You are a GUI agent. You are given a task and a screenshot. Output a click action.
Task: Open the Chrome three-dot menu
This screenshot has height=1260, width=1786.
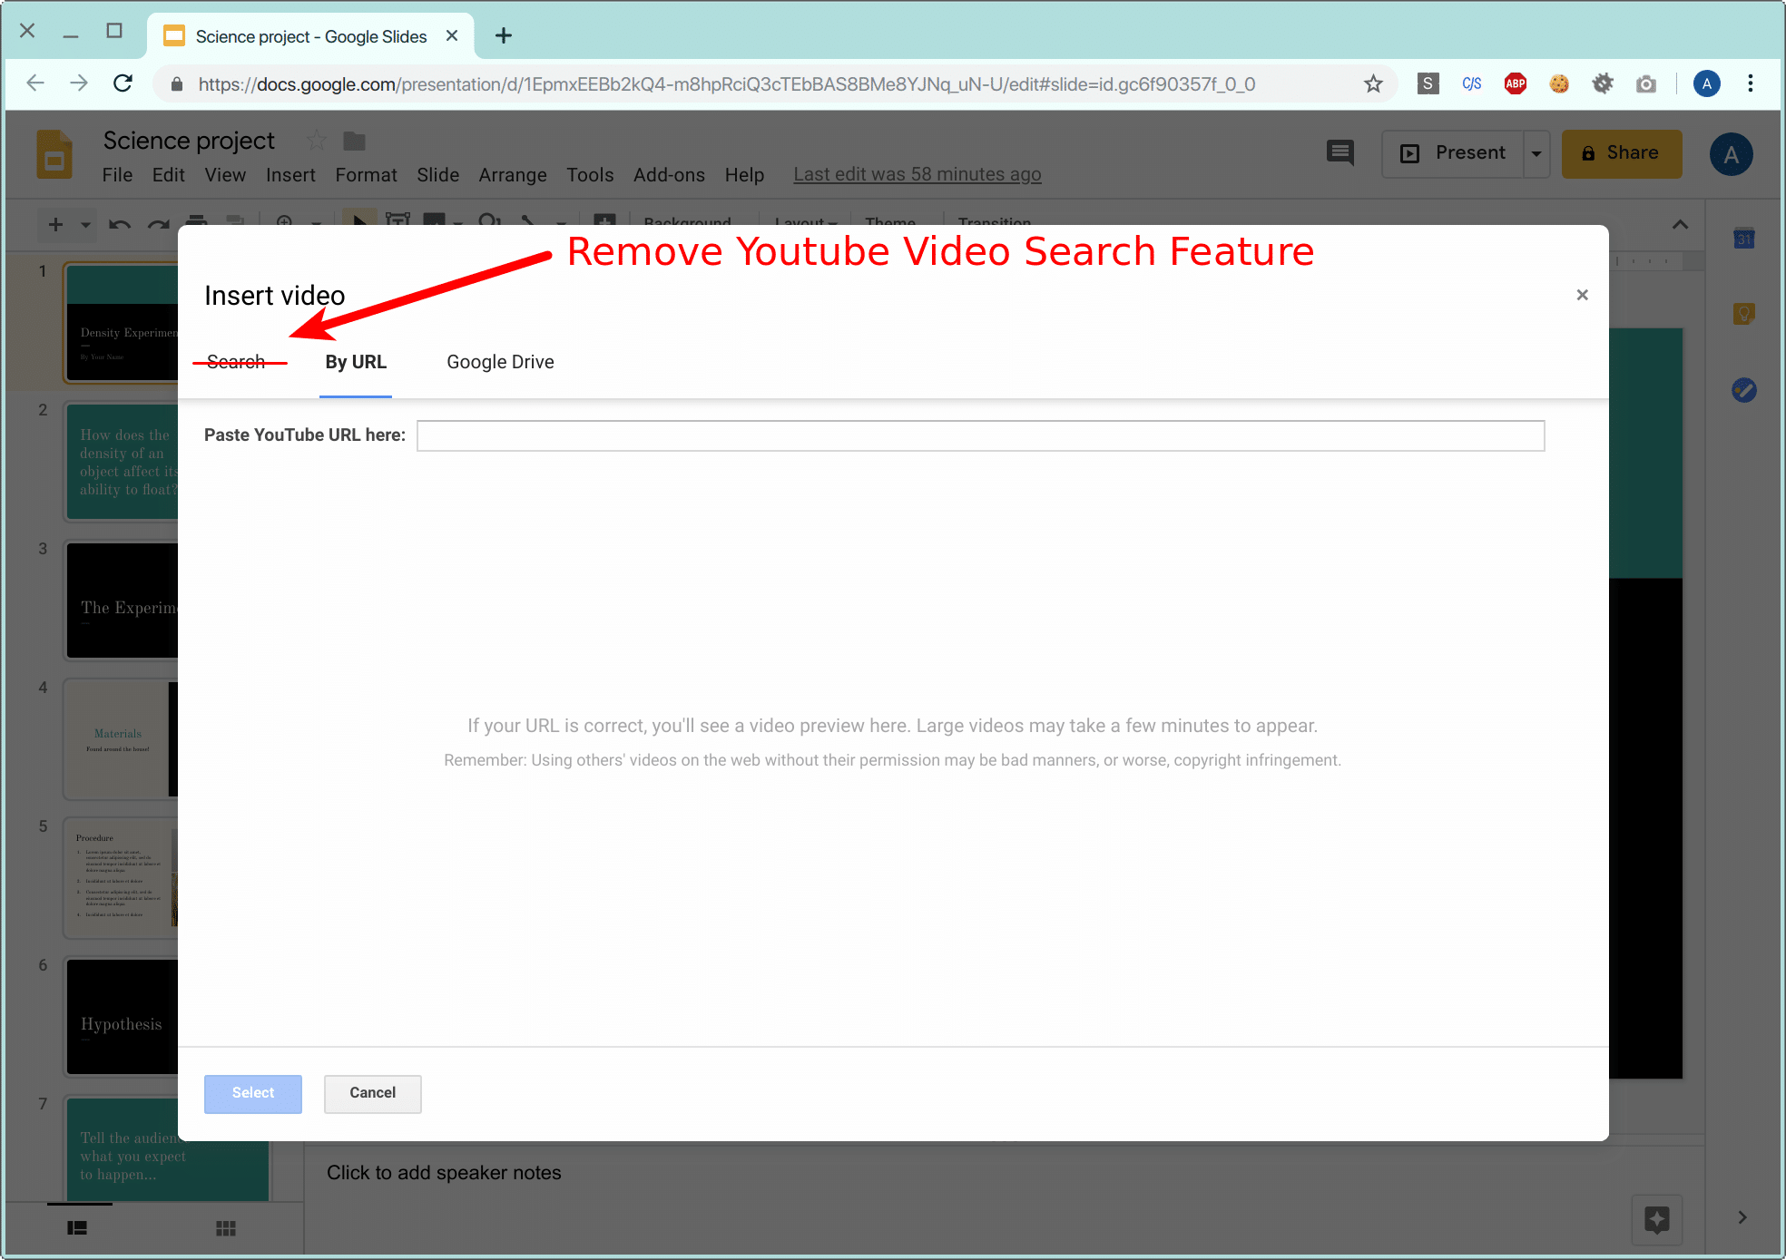[x=1751, y=84]
